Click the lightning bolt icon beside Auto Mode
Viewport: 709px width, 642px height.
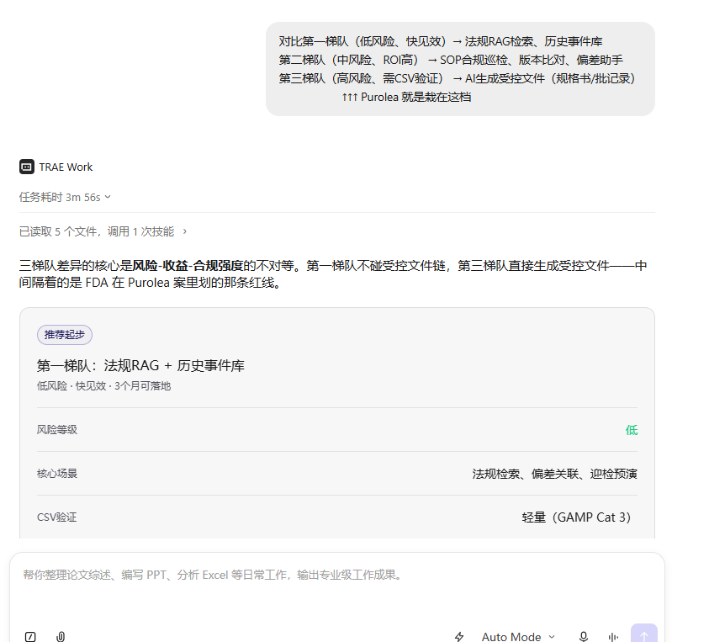[459, 637]
